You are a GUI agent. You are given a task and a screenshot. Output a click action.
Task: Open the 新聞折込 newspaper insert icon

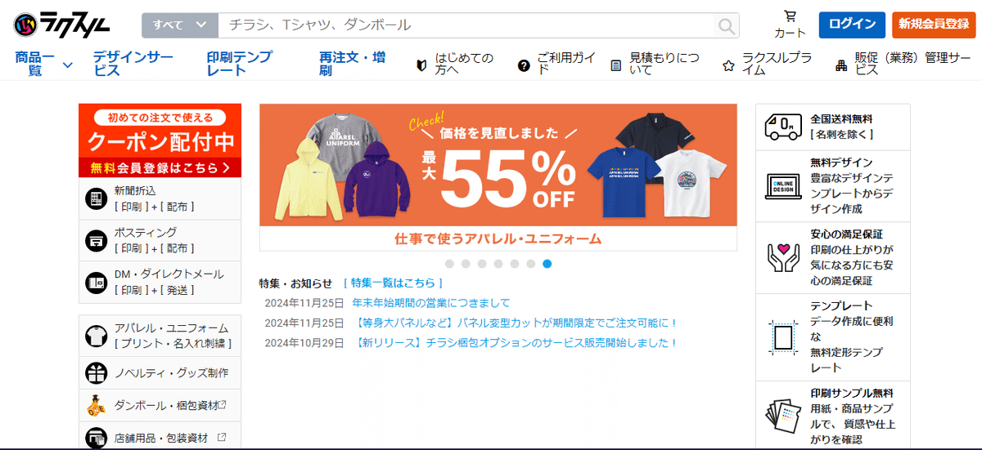(x=97, y=198)
